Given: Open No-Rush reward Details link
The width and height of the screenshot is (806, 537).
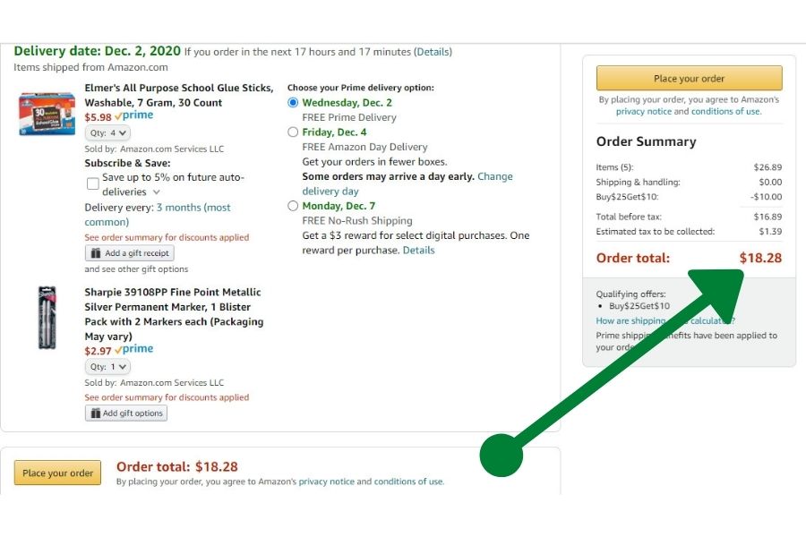Looking at the screenshot, I should [x=418, y=251].
